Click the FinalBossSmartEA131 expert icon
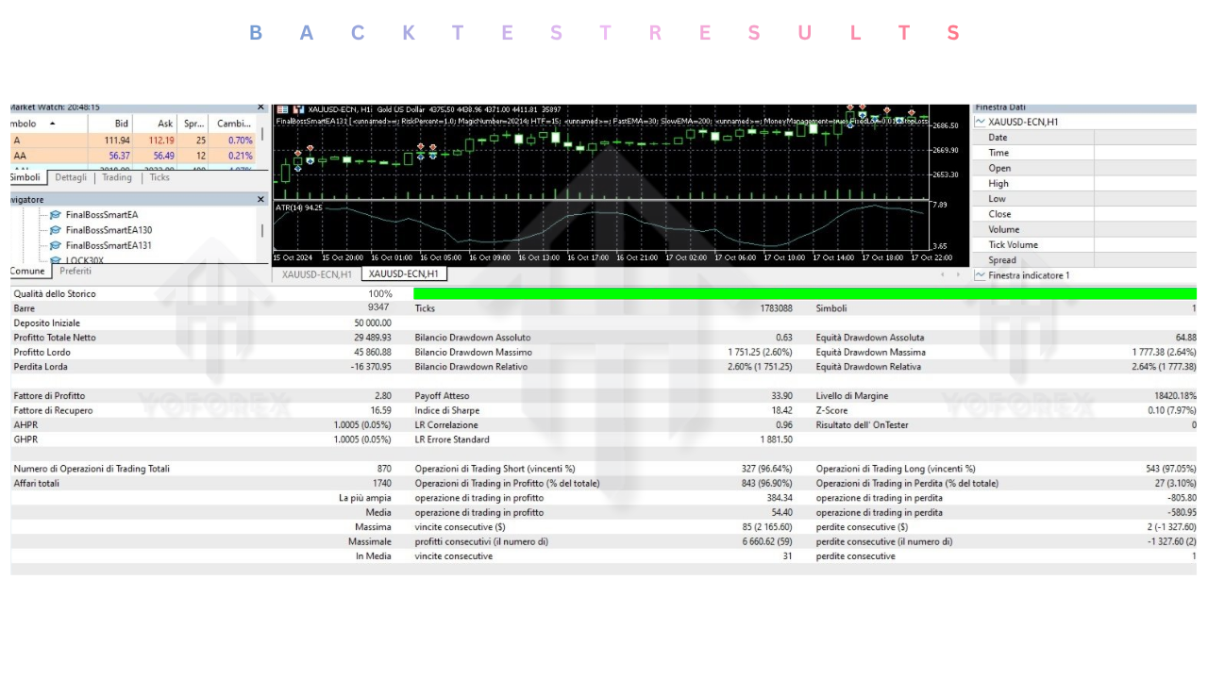Screen dimensions: 1208x679 click(x=54, y=245)
